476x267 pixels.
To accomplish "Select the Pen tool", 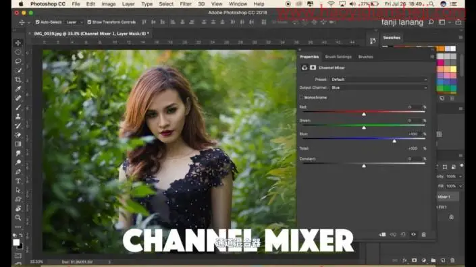I will coord(18,172).
